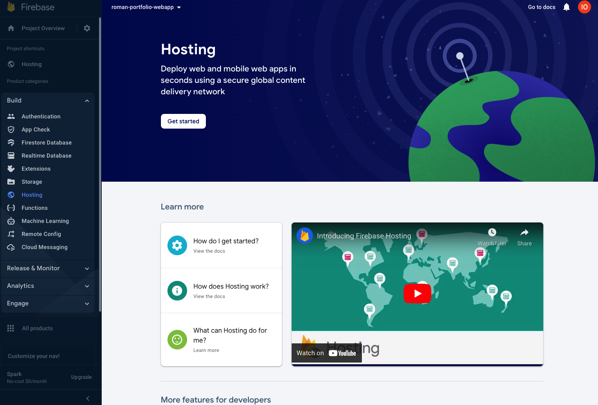The width and height of the screenshot is (598, 405).
Task: Click Watch later clock icon on video
Action: click(x=492, y=232)
